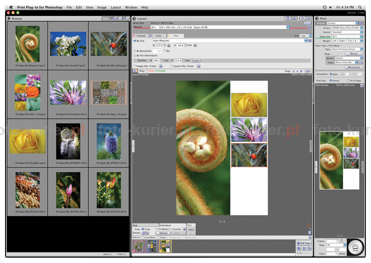Click the Center position button
The height and width of the screenshot is (263, 371).
click(196, 61)
